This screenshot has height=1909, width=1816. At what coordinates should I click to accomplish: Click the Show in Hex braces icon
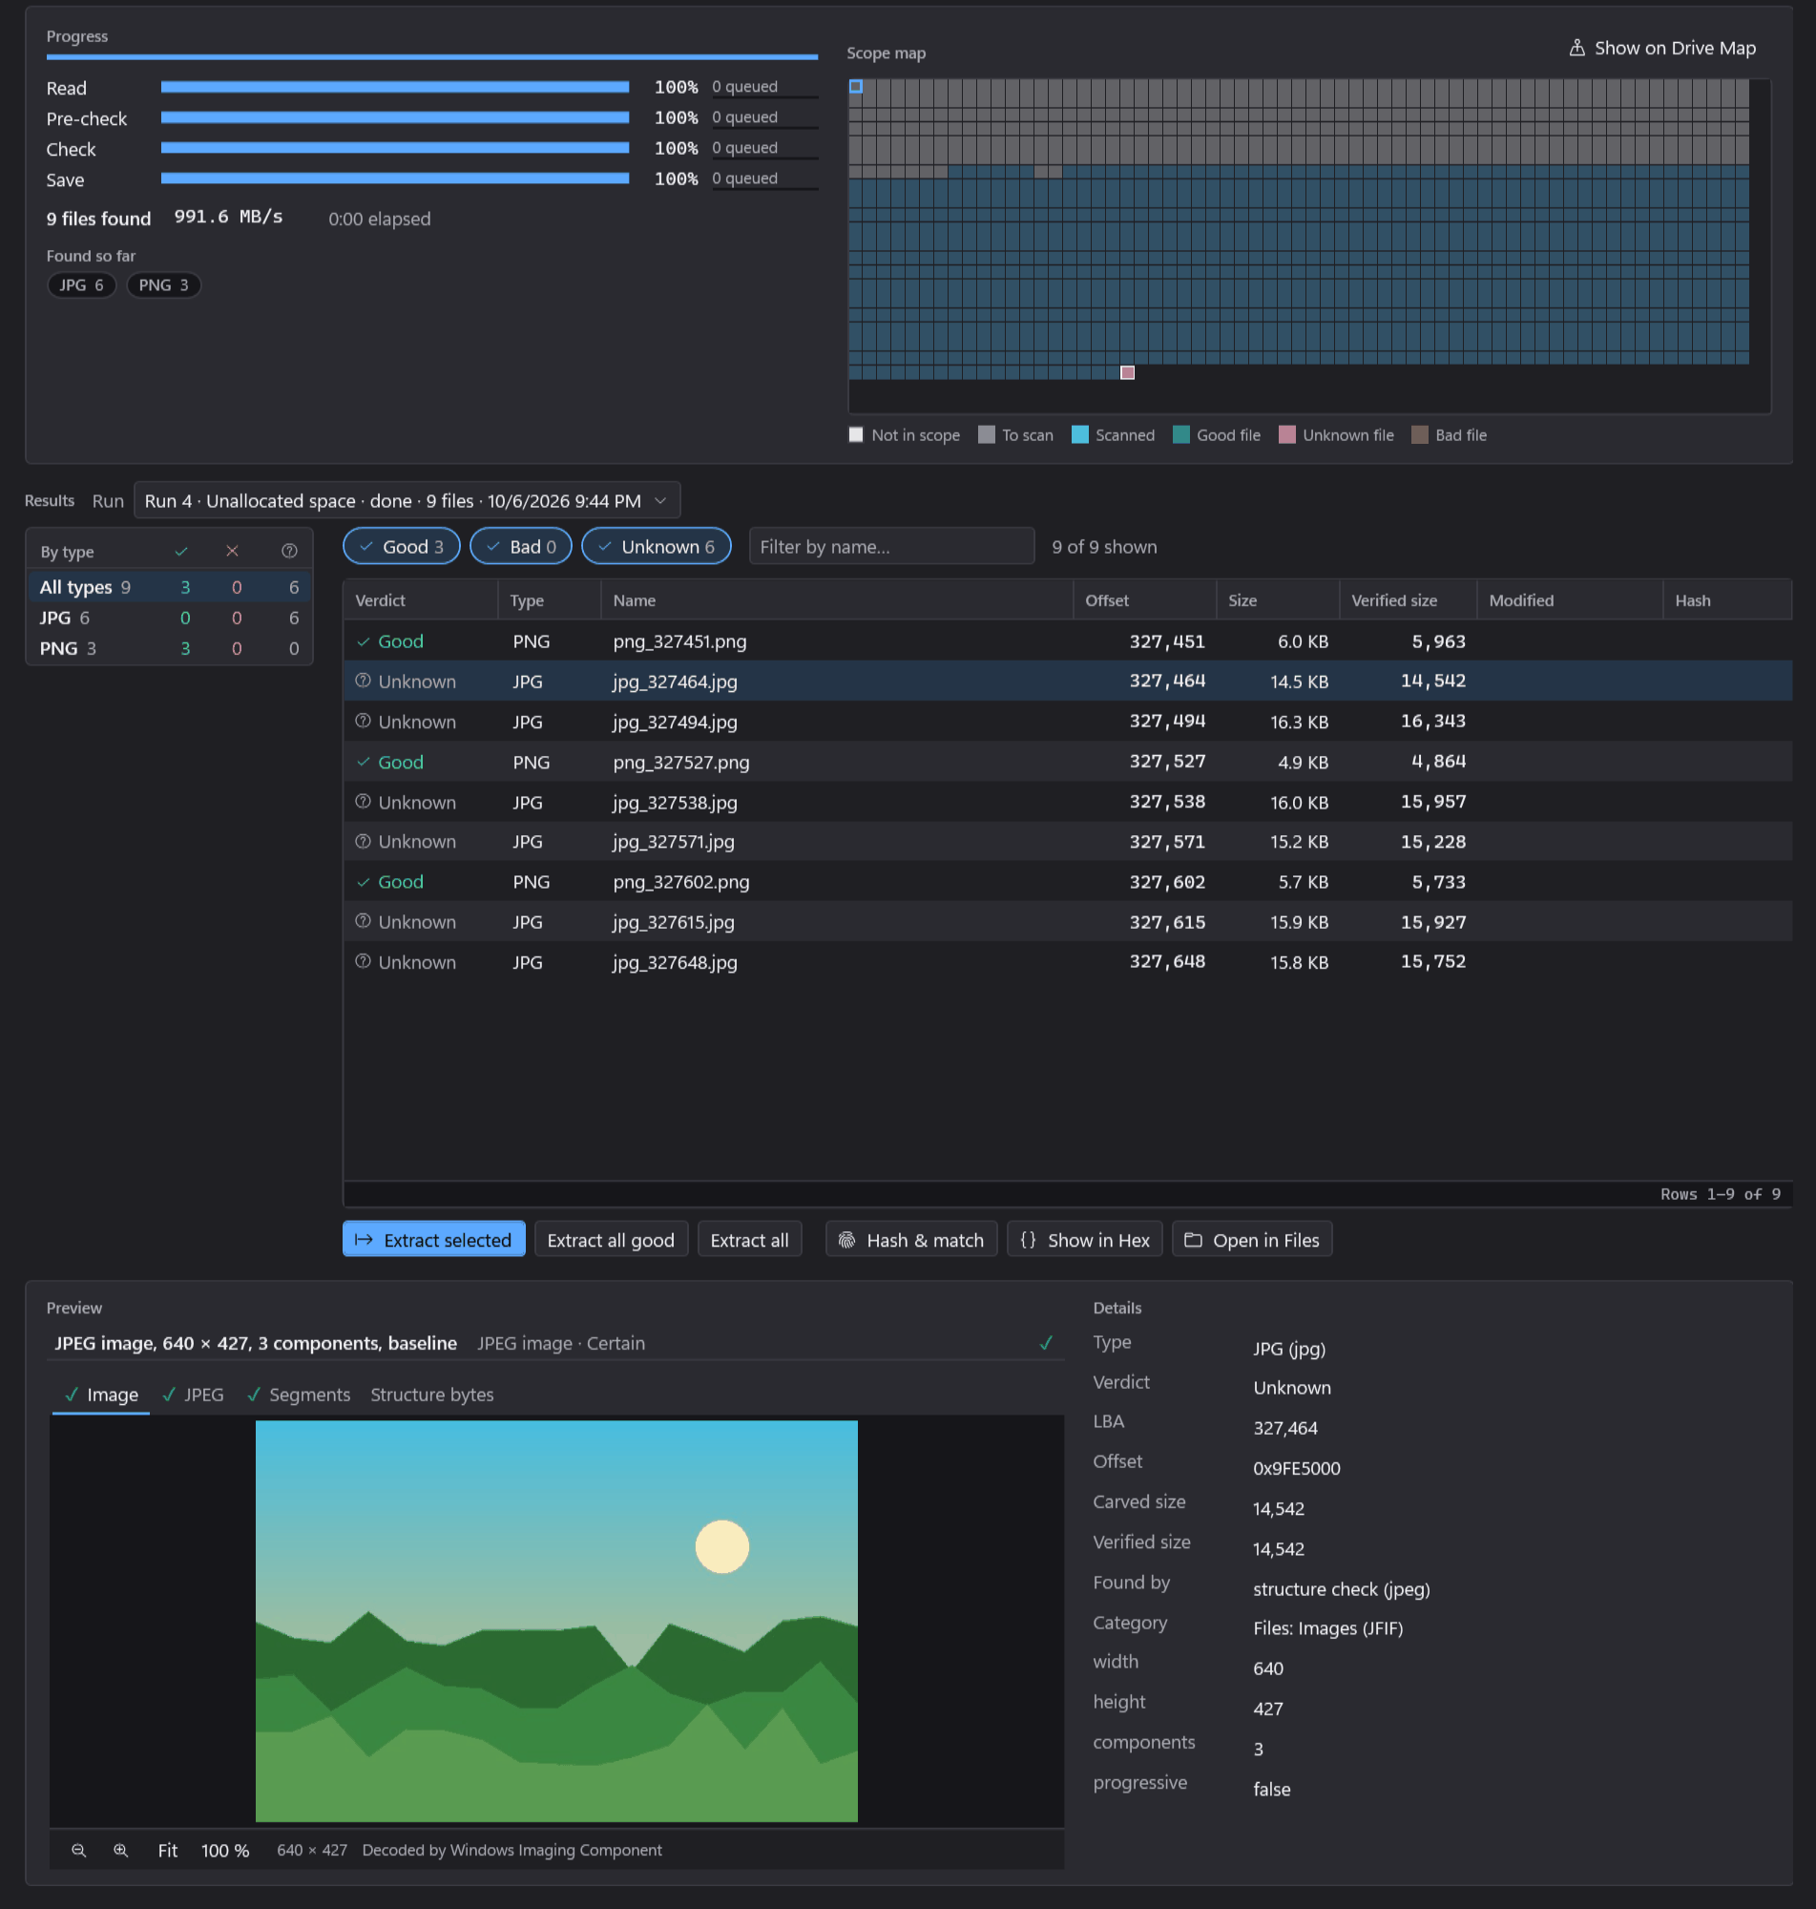click(x=1028, y=1240)
